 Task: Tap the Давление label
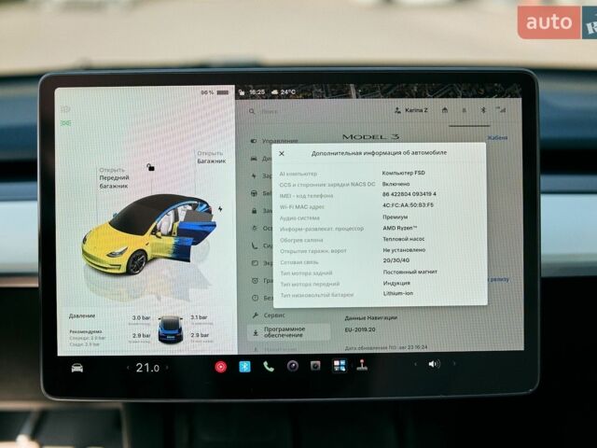pyautogui.click(x=82, y=315)
